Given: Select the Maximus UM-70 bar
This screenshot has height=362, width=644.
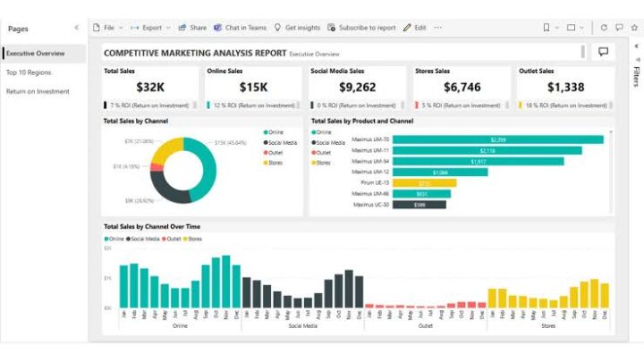Looking at the screenshot, I should click(x=497, y=139).
